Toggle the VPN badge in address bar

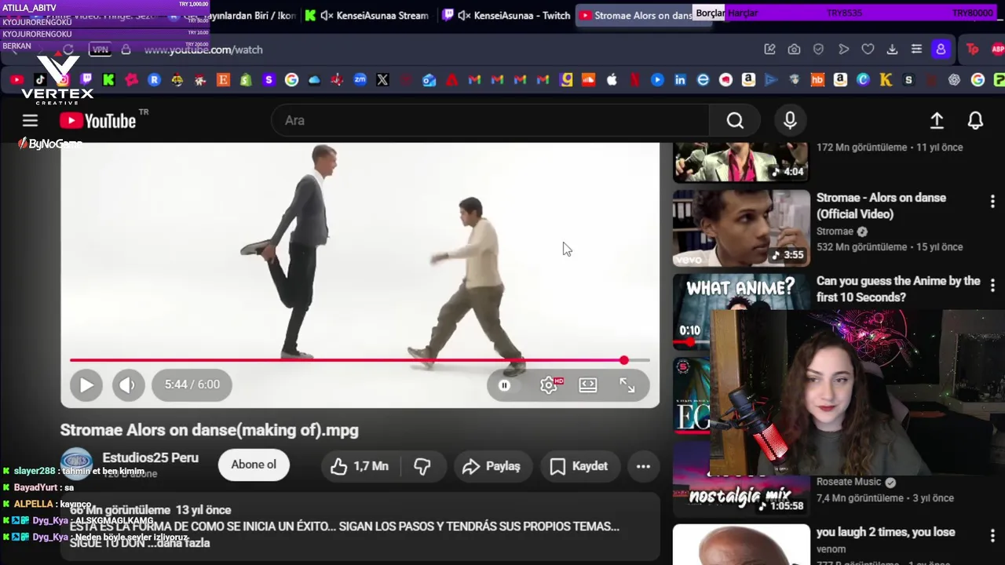100,49
